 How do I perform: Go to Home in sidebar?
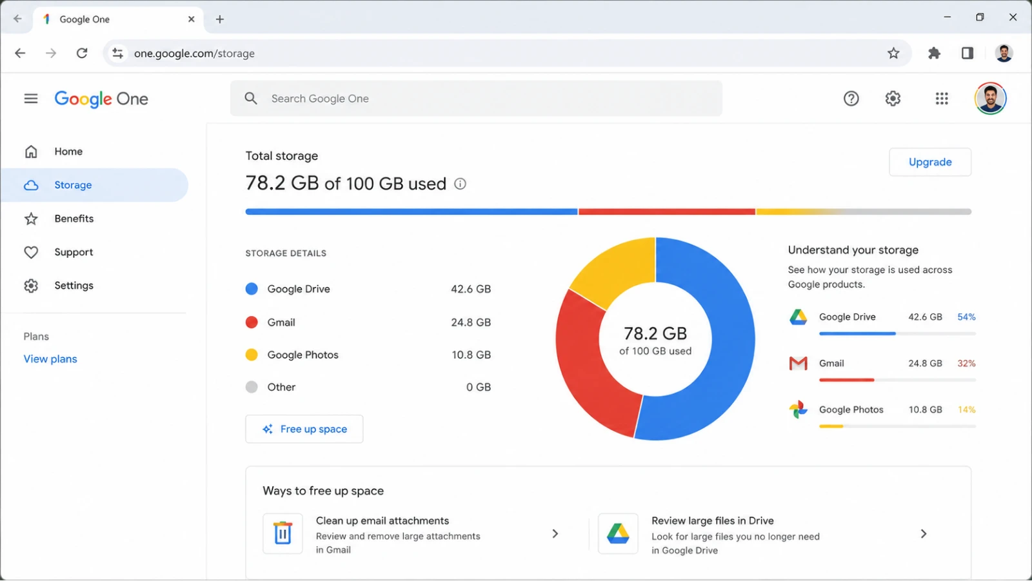(94, 152)
